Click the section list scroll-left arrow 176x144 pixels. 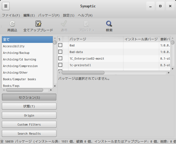coord(4,90)
